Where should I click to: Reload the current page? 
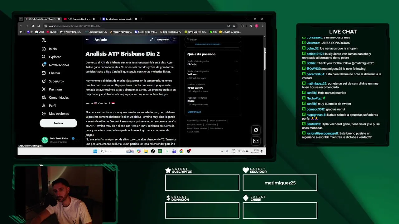pyautogui.click(x=33, y=26)
